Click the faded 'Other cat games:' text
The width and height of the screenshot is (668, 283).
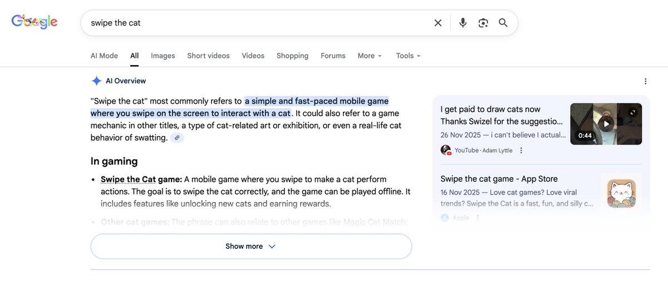pos(135,222)
